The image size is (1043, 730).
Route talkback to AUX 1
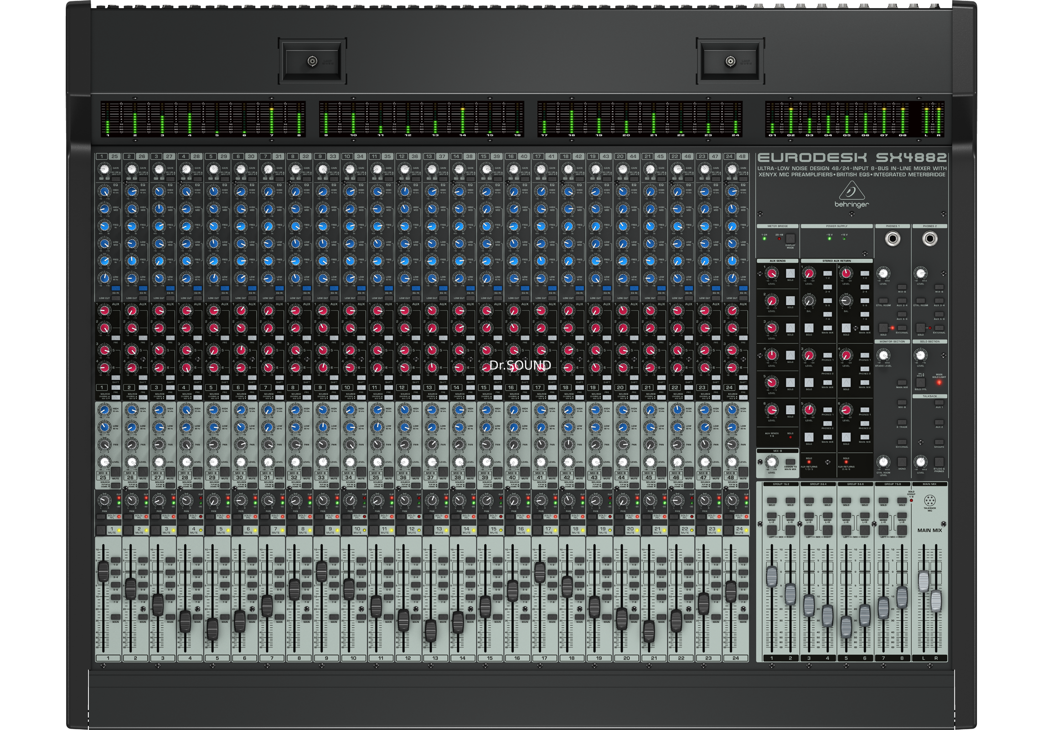pos(939,402)
